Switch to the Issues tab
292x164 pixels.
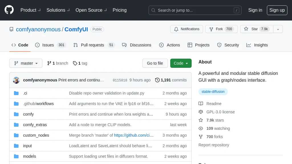(48, 45)
